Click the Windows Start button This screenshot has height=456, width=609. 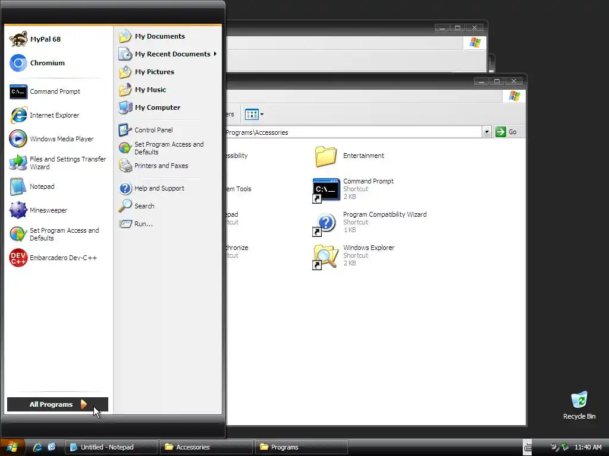point(12,447)
